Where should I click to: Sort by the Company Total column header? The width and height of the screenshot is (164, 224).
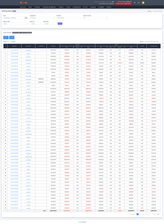[154, 46]
